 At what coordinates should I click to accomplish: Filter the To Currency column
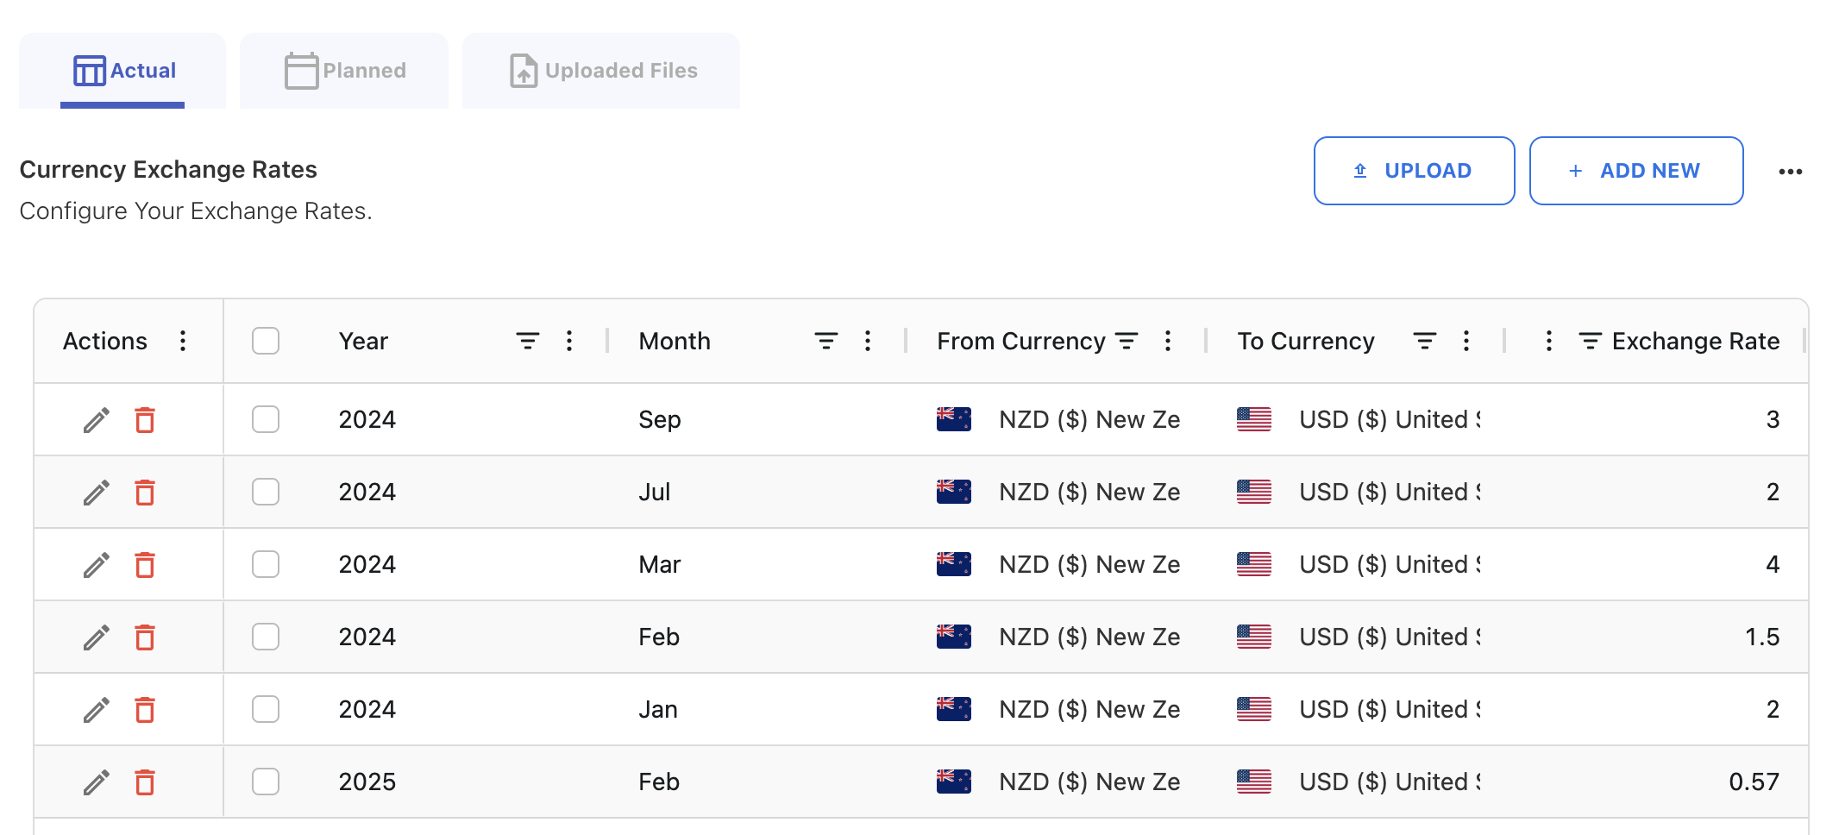1424,342
